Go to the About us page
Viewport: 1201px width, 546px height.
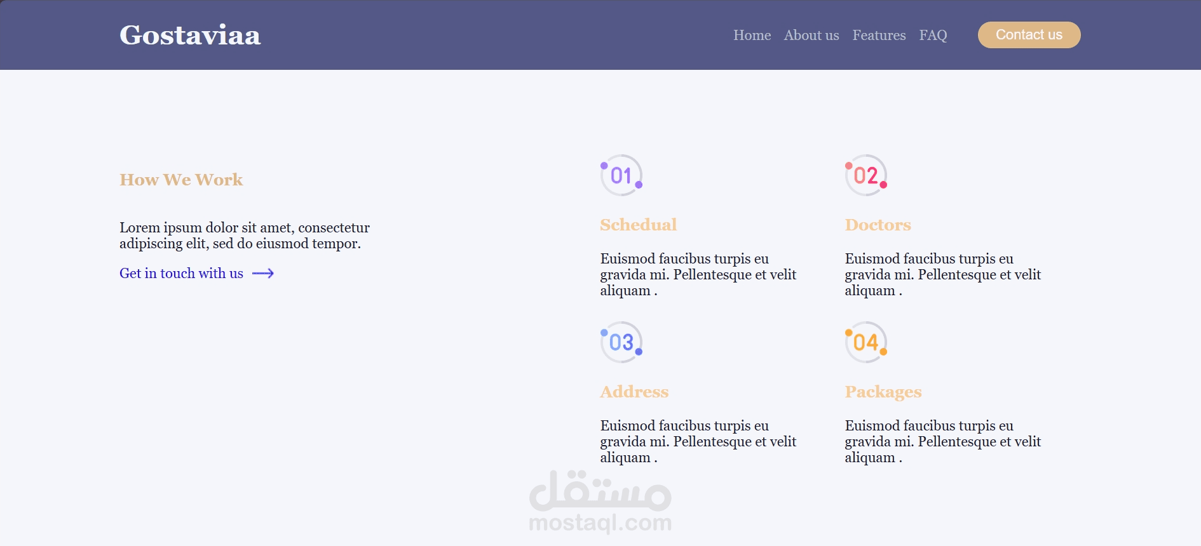[x=811, y=36]
